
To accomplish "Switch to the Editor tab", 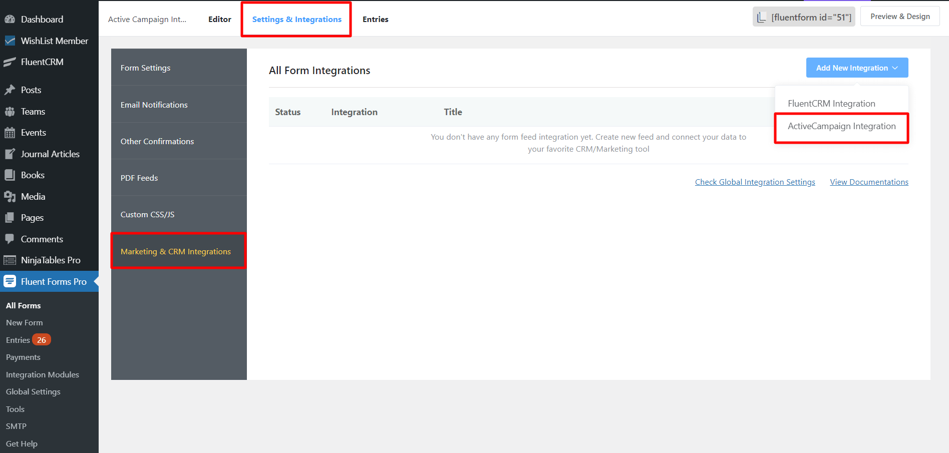I will point(220,19).
